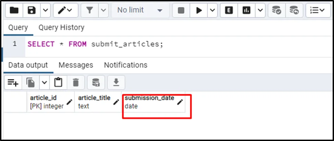Viewport: 334px width, 141px height.
Task: Click the submission_date column edit pencil
Action: [x=180, y=102]
